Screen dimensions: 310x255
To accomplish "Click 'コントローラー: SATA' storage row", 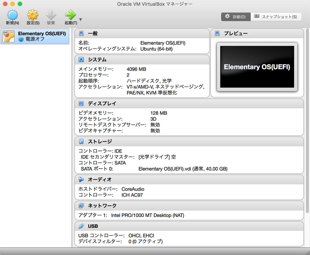I will 102,163.
